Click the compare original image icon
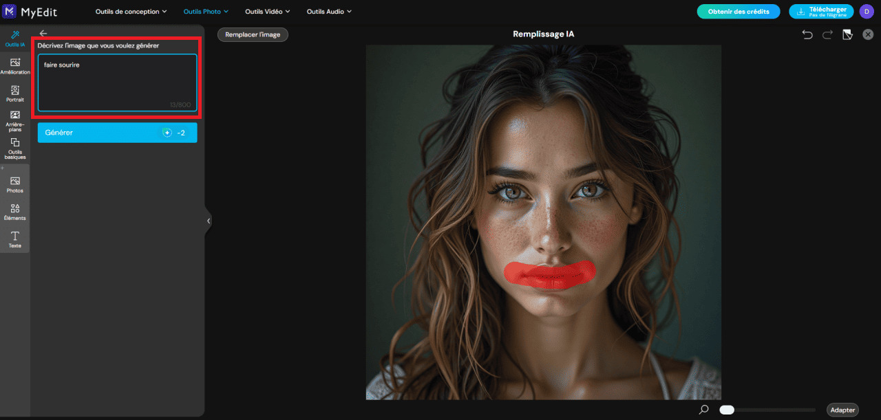 click(848, 34)
